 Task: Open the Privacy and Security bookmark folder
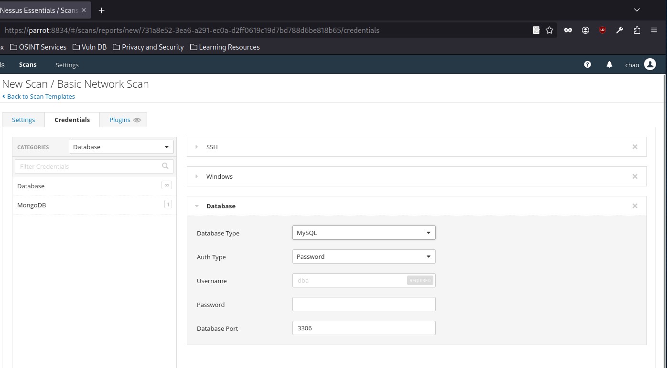click(x=148, y=47)
